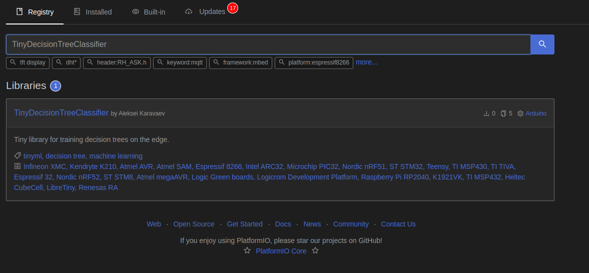Open the Nordic nRF51 platform link

(364, 166)
